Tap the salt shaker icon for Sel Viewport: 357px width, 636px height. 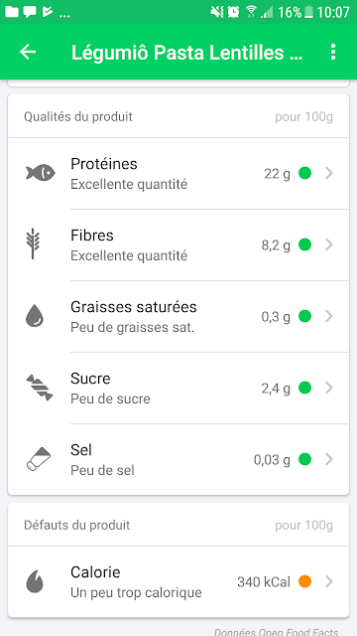(39, 459)
